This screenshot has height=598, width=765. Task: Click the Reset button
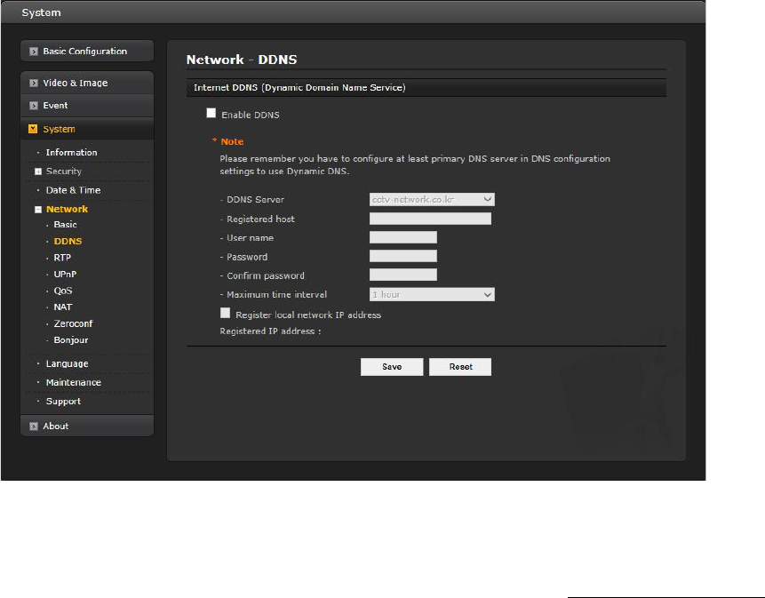[460, 367]
